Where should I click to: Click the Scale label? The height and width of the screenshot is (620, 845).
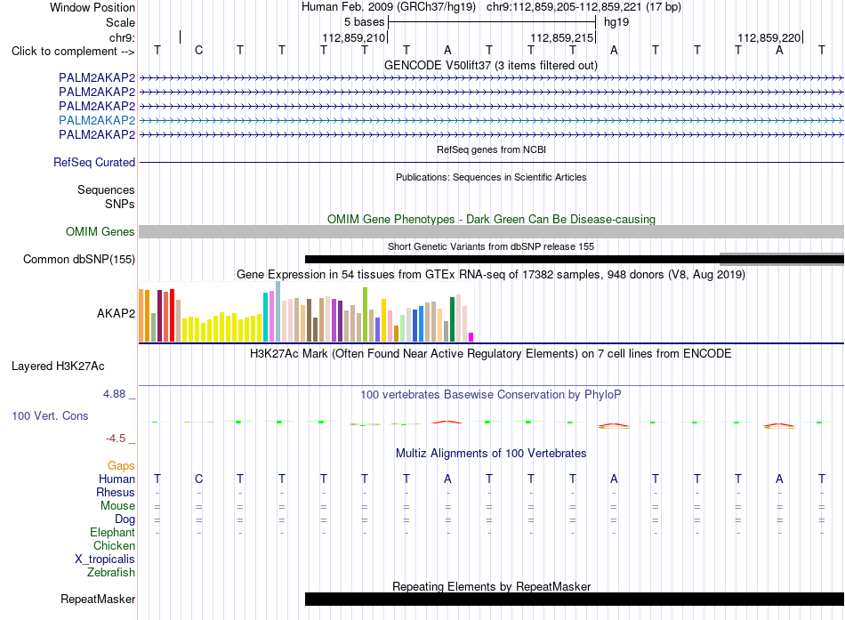point(120,22)
